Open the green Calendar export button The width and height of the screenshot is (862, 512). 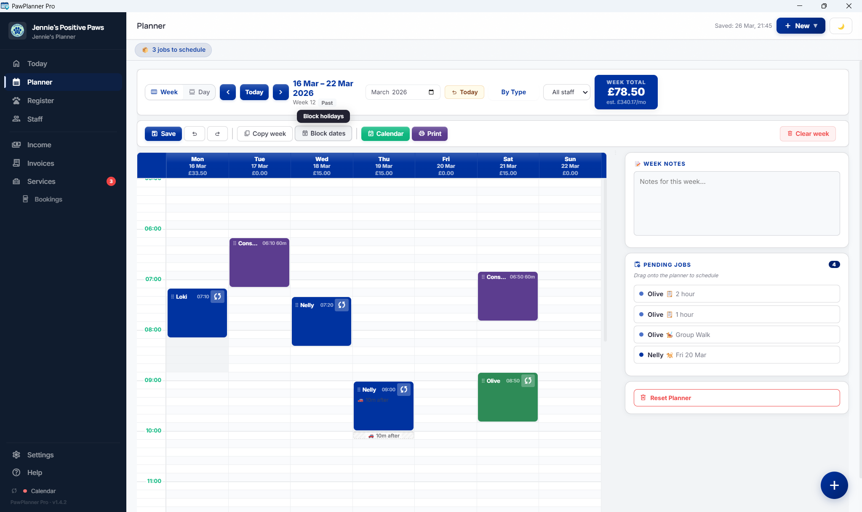click(384, 133)
